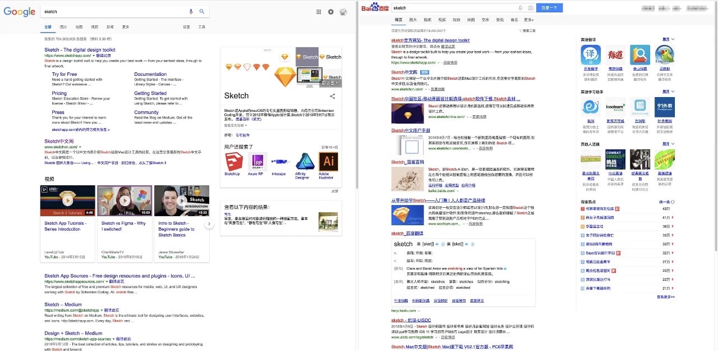Open the Google apps grid

coord(319,11)
